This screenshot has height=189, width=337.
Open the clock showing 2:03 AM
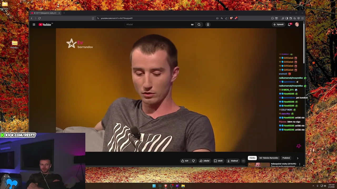click(331, 186)
